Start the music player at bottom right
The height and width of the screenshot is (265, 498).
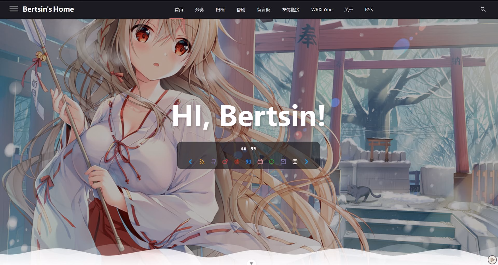coord(492,259)
